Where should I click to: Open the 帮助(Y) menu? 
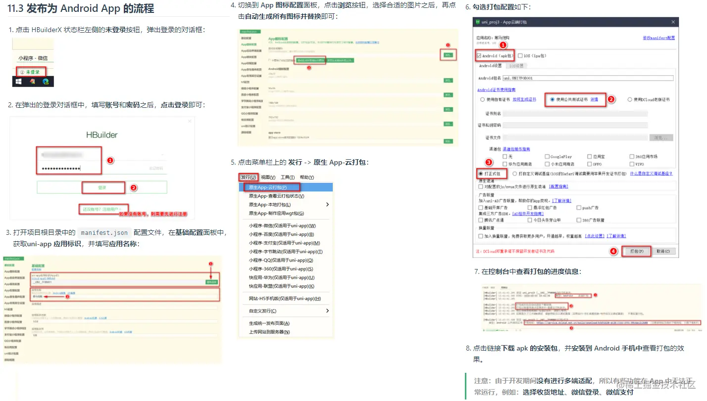306,177
